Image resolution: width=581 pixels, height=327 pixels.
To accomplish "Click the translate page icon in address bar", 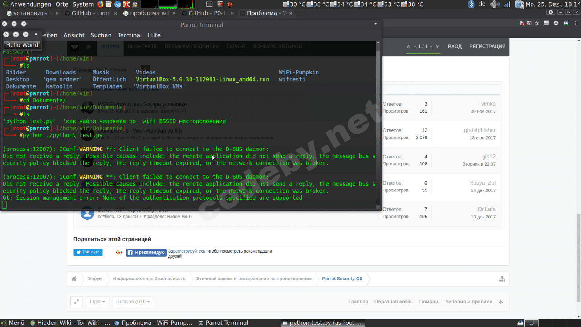I will coord(529,23).
